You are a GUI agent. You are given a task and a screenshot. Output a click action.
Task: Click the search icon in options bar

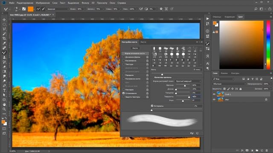256,9
